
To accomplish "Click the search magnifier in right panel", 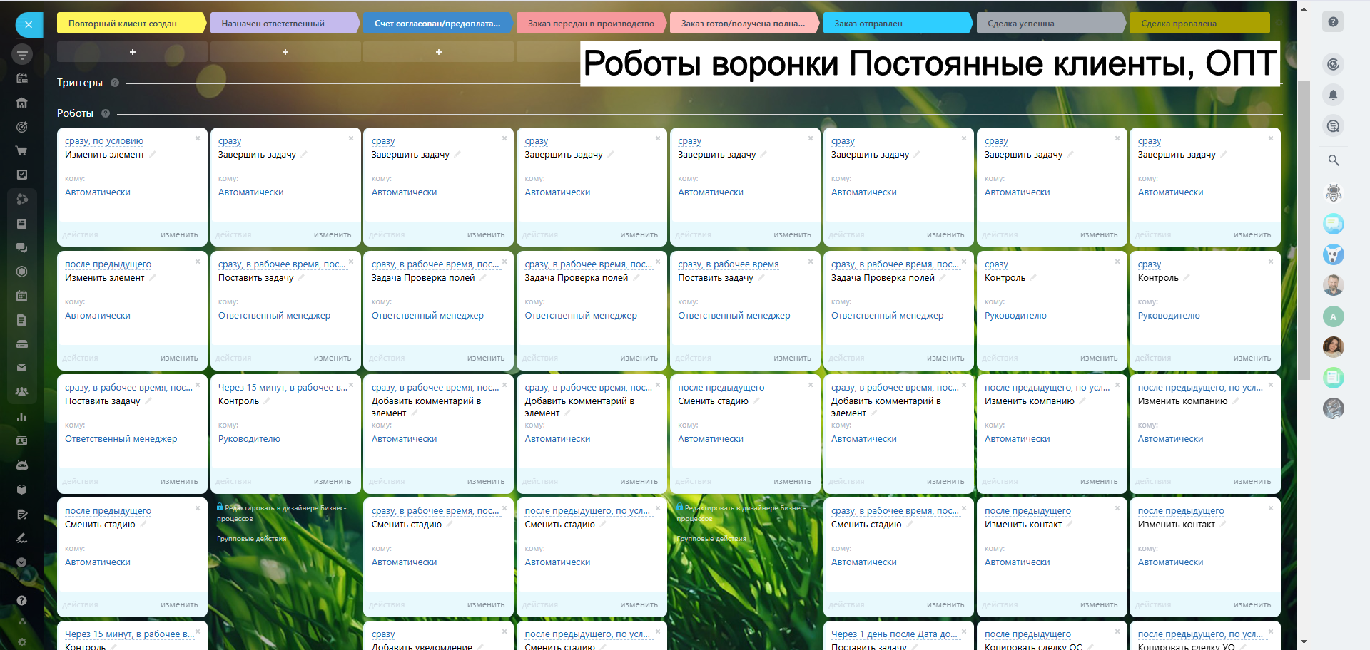I will pos(1333,160).
